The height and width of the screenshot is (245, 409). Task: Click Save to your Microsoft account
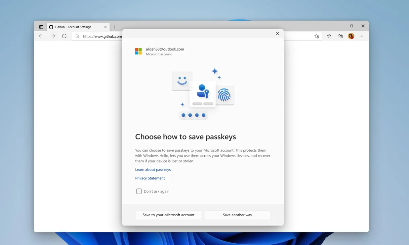point(168,215)
